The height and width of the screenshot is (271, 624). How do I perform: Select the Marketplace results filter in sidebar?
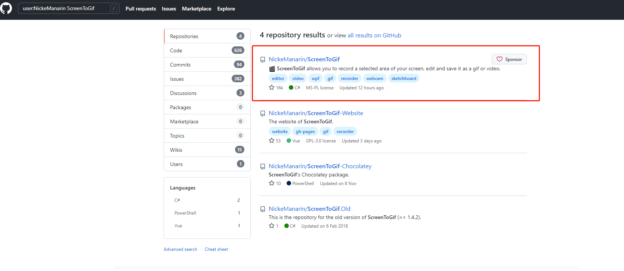point(207,121)
